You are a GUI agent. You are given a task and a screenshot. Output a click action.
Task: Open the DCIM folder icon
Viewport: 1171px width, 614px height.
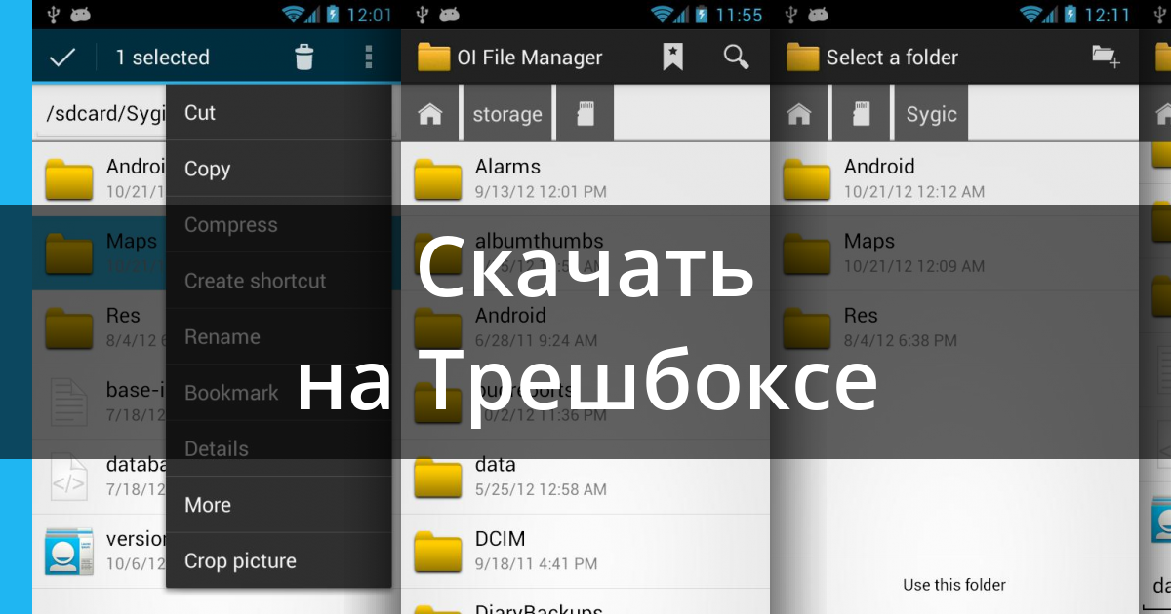tap(437, 552)
